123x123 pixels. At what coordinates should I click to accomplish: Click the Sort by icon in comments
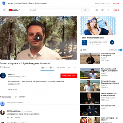pos(16,97)
